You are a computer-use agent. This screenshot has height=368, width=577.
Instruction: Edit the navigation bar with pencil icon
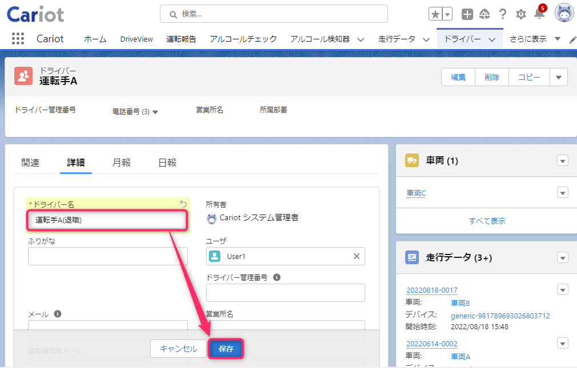572,39
